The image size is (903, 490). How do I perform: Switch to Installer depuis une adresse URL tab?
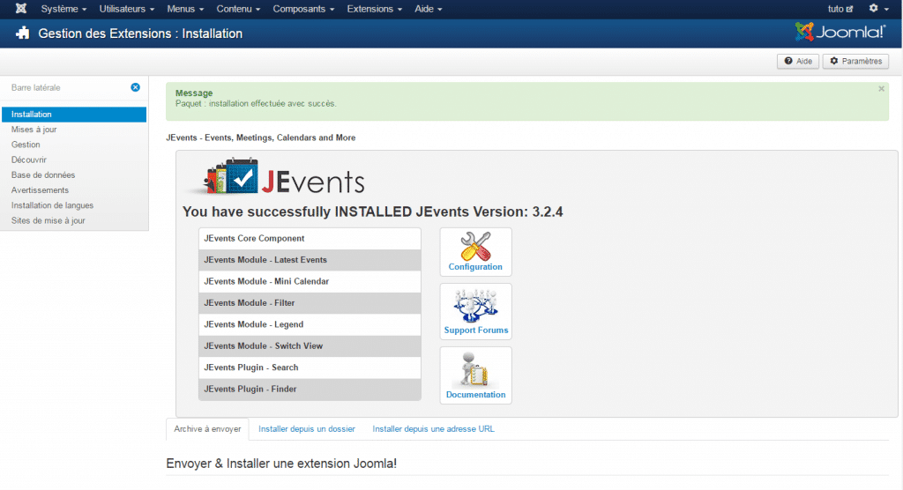433,429
